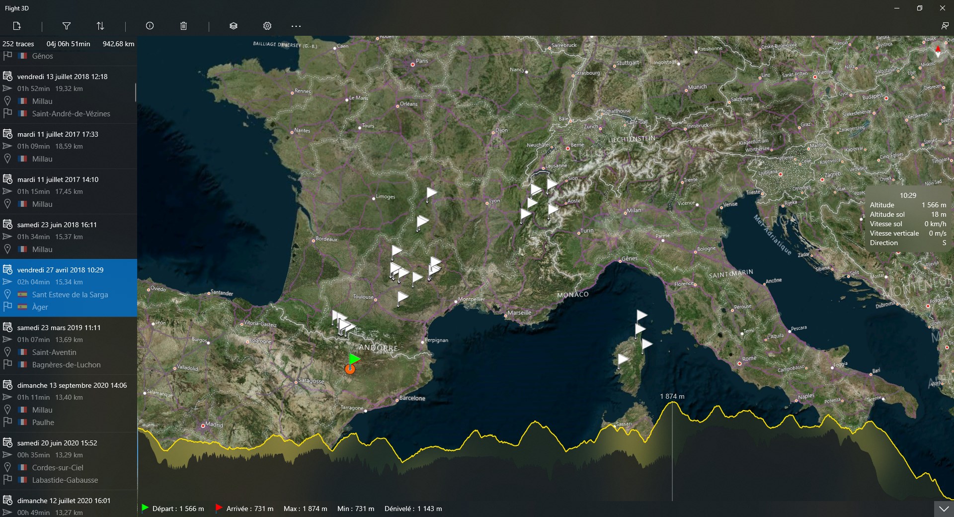Select trace 'mardi 11 juillet 2017 14:10'
This screenshot has width=954, height=517.
[69, 192]
